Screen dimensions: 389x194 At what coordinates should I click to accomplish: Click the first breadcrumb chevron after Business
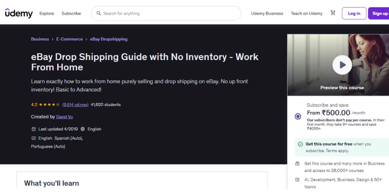(x=52, y=39)
